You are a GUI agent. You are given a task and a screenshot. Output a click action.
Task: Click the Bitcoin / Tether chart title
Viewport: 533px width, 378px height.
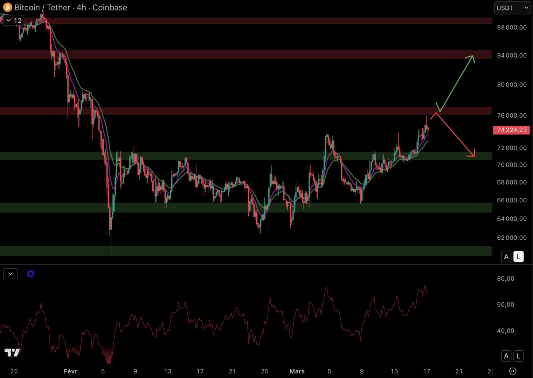[70, 8]
